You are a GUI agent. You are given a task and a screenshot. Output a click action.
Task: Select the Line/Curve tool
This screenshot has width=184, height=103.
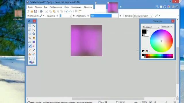pos(34,58)
